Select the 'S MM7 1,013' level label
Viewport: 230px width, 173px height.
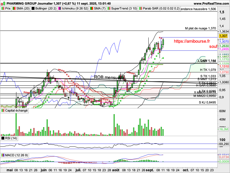point(206,79)
